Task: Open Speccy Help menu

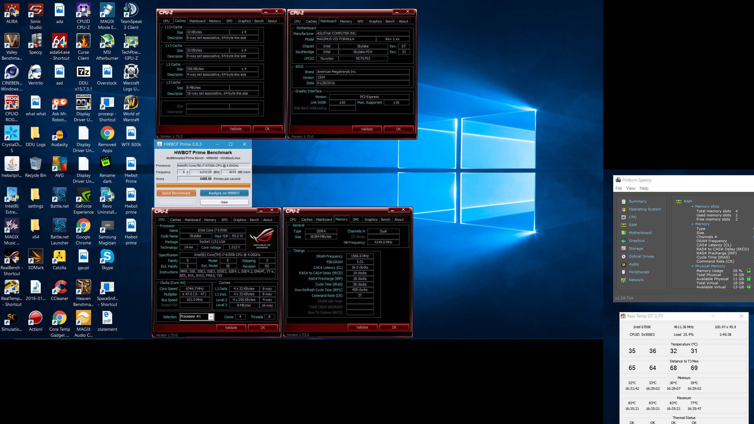Action: point(644,188)
